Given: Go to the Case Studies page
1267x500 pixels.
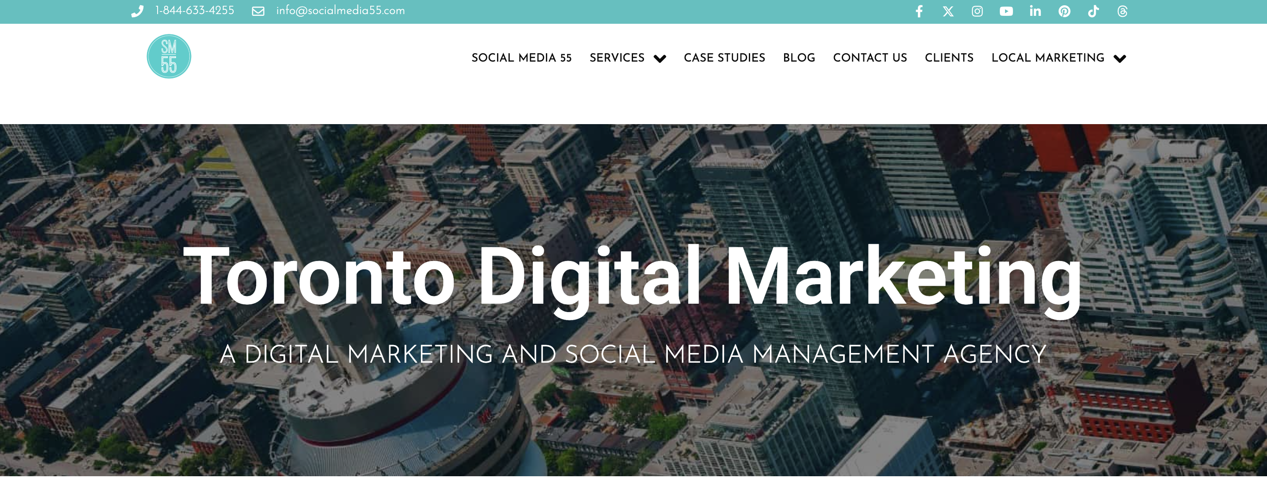Looking at the screenshot, I should point(724,58).
